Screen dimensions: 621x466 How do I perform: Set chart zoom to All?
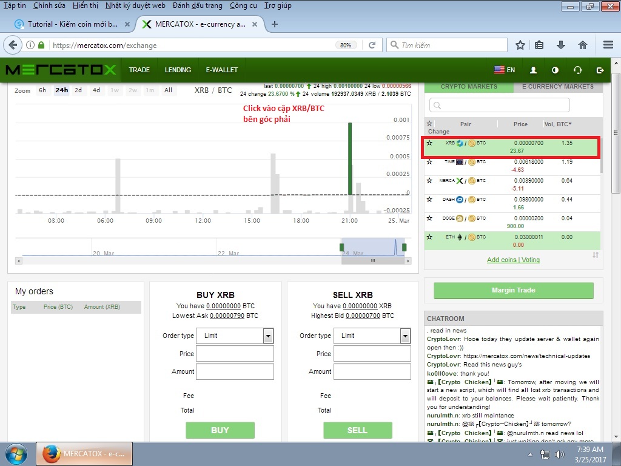click(x=169, y=90)
